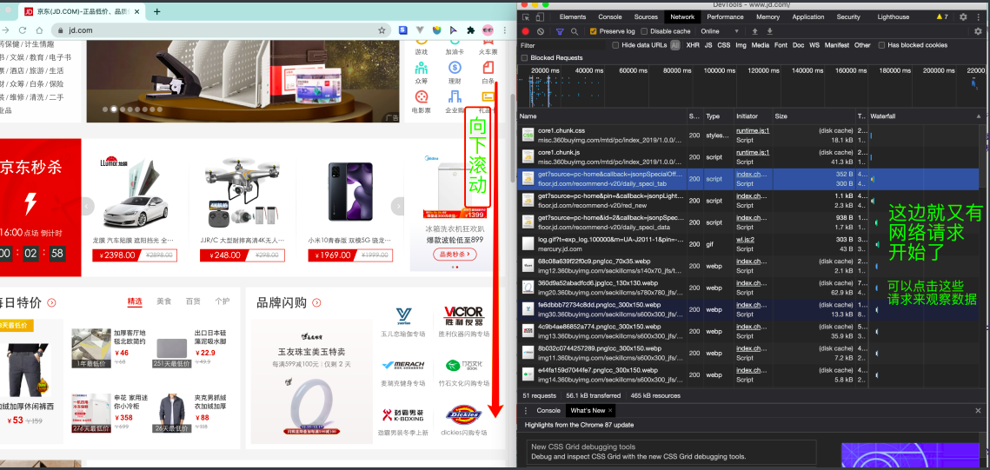The height and width of the screenshot is (470, 990).
Task: Select the 美食 tab in 每日特价
Action: pyautogui.click(x=164, y=301)
